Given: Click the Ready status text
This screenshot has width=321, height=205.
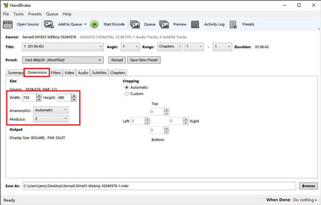Looking at the screenshot, I should tap(10, 200).
